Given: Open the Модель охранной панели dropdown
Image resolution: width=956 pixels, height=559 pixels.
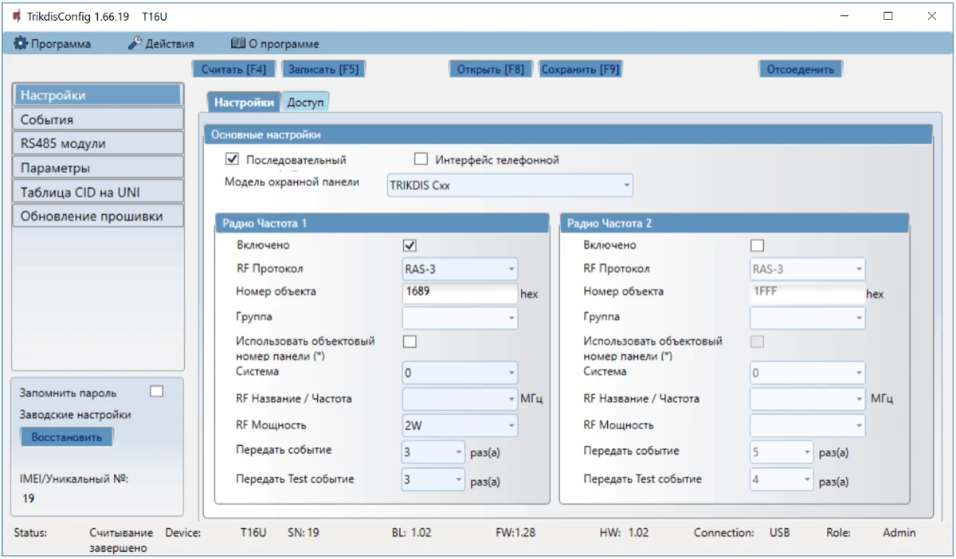Looking at the screenshot, I should click(510, 186).
